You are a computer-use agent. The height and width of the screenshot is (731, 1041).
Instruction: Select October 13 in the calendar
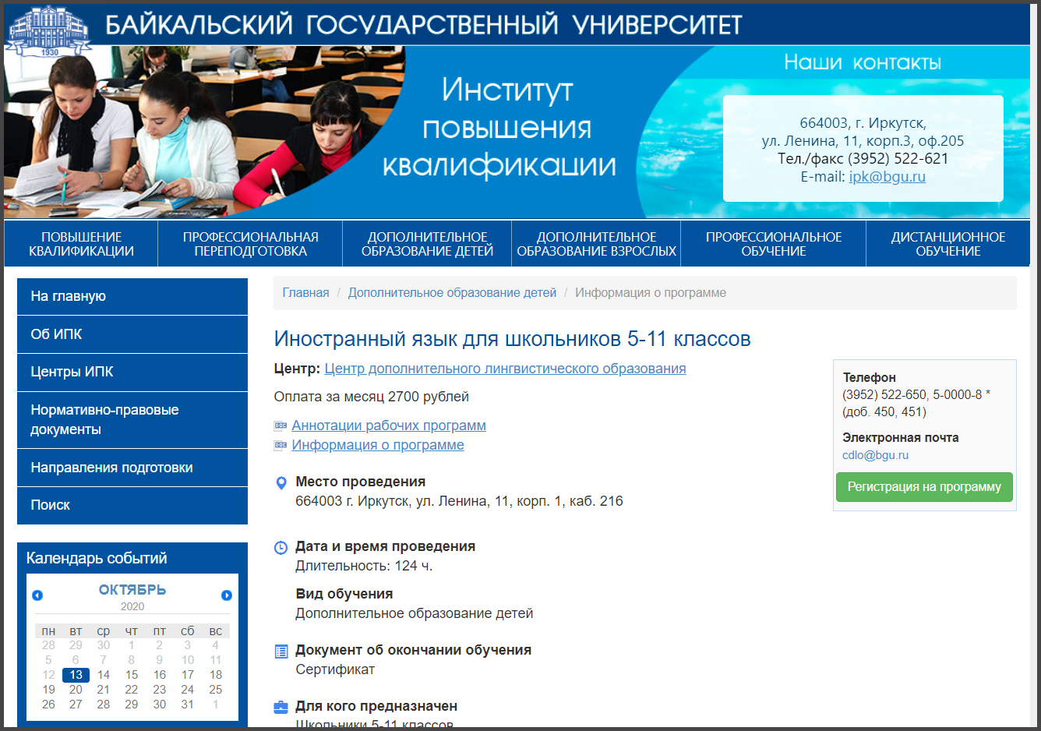[x=76, y=675]
